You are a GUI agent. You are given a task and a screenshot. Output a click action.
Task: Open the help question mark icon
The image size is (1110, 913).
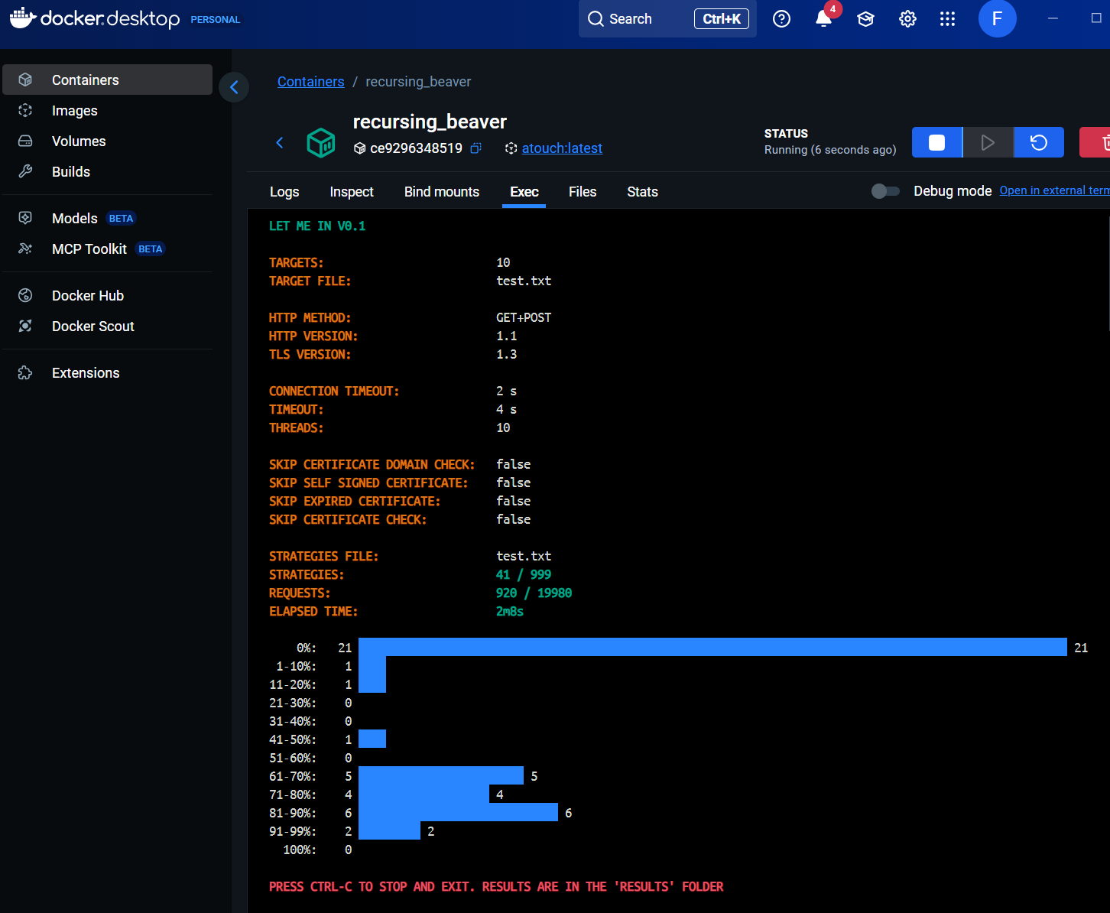(x=781, y=19)
